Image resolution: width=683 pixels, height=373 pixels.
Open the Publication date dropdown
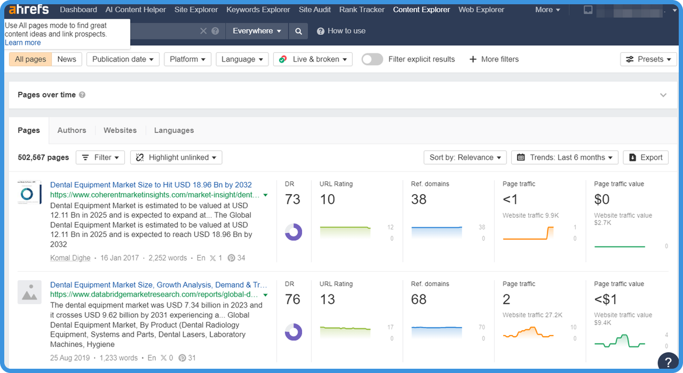pyautogui.click(x=123, y=59)
